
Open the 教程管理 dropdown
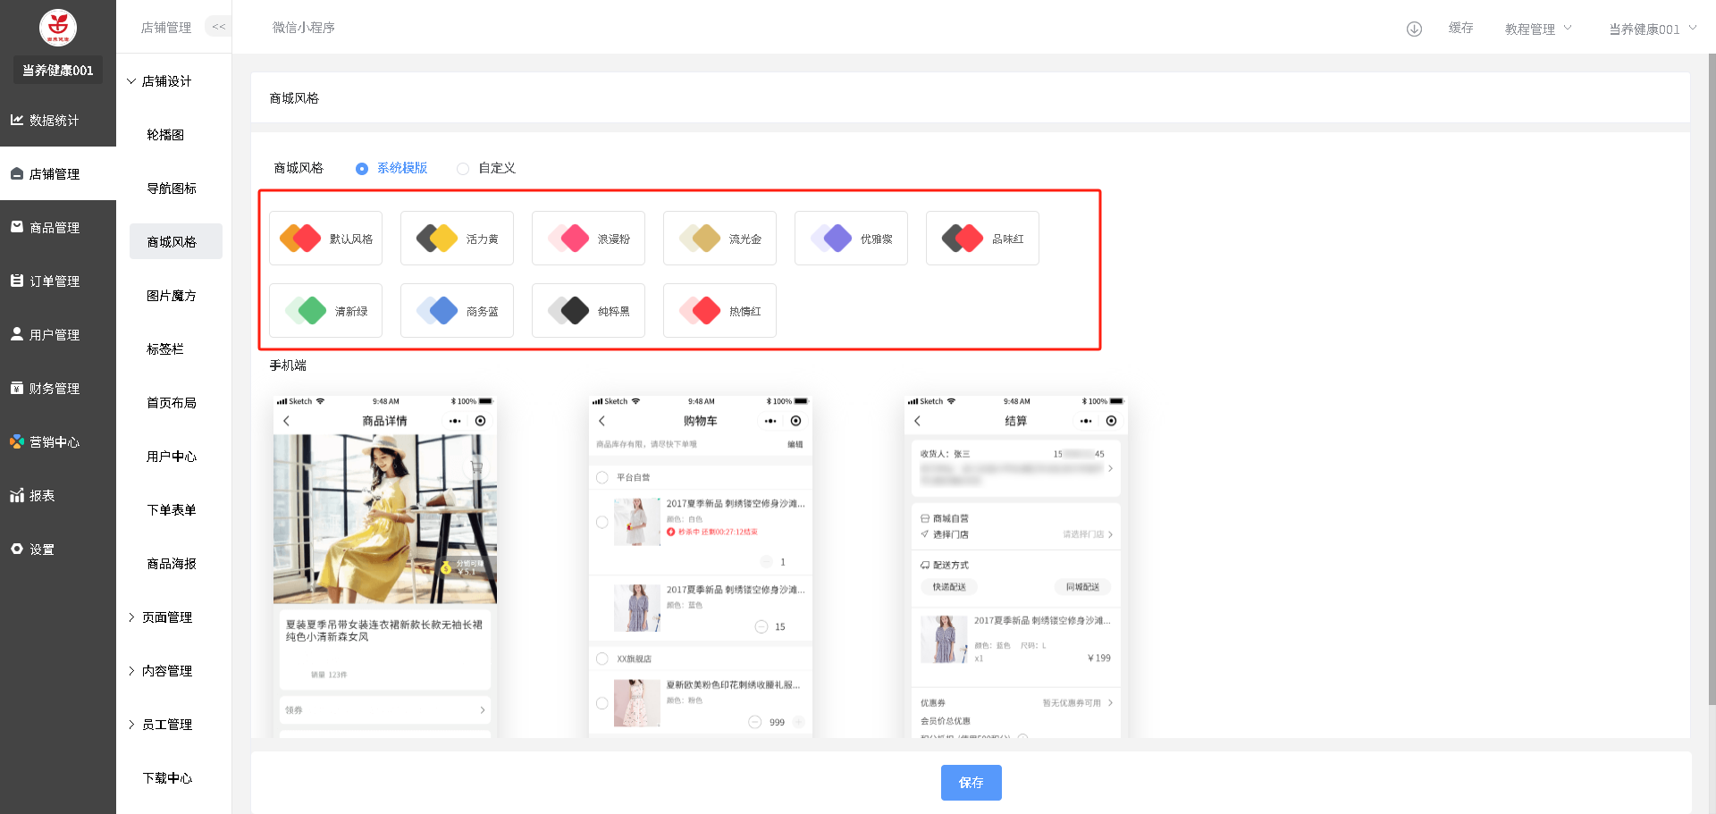click(x=1537, y=29)
